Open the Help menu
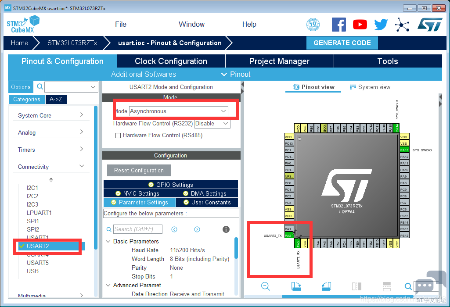The height and width of the screenshot is (307, 450). point(249,25)
